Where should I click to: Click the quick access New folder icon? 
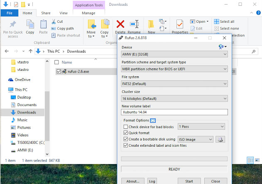pyautogui.click(x=23, y=5)
